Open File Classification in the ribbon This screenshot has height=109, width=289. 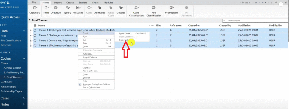pos(154,11)
